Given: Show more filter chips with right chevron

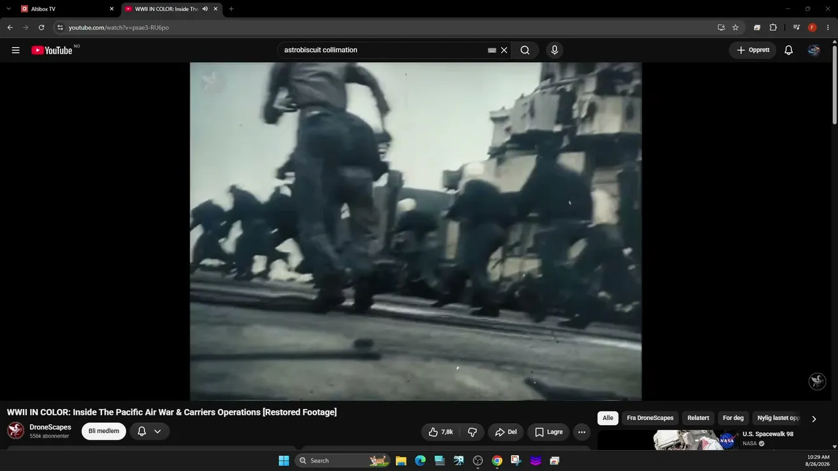Looking at the screenshot, I should click(x=814, y=419).
